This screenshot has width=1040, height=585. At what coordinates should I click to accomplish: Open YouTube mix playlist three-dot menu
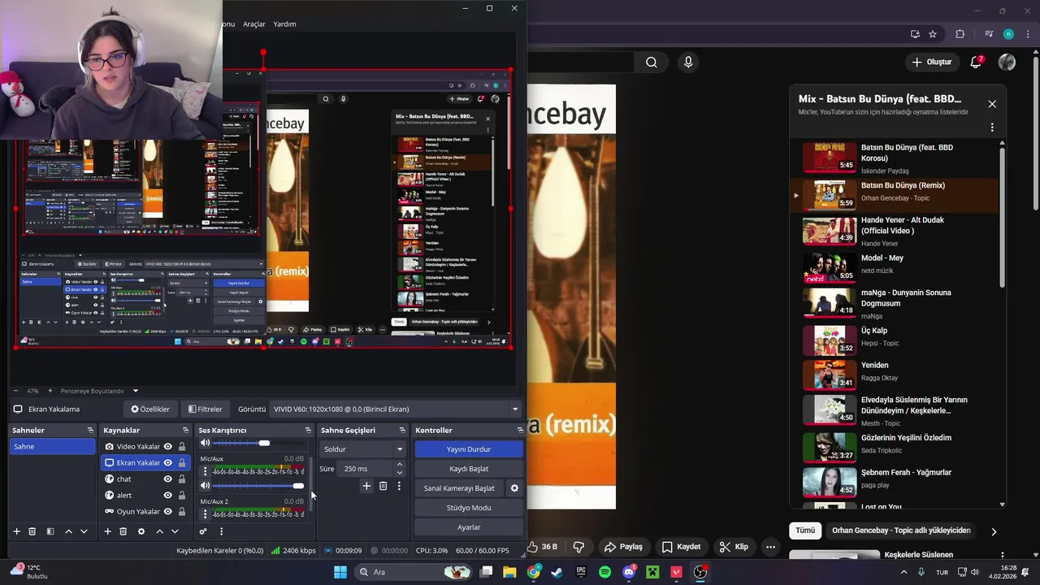coord(992,128)
